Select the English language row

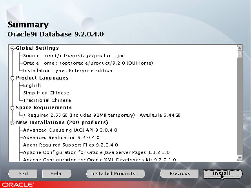pos(32,85)
